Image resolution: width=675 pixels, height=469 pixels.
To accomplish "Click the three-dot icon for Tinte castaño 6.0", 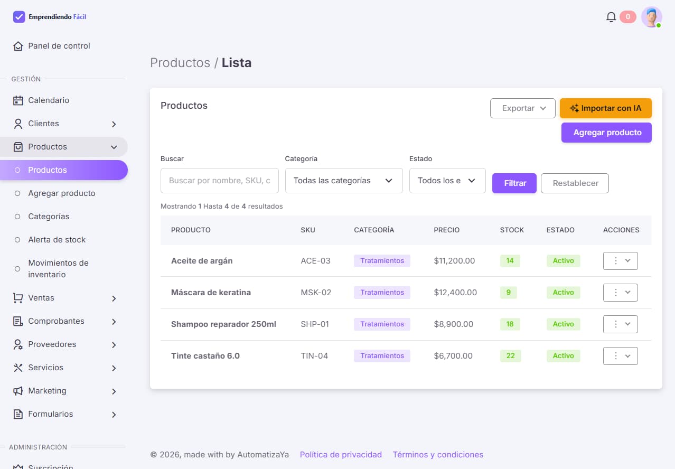I will point(615,356).
